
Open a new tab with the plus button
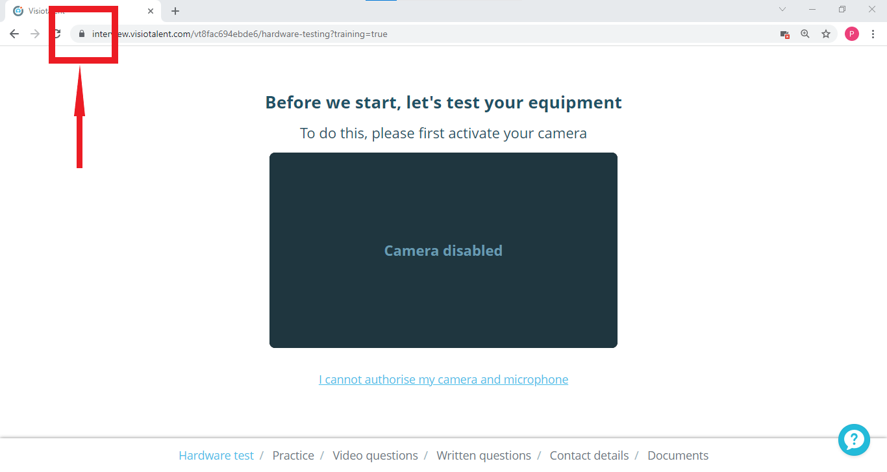(175, 11)
